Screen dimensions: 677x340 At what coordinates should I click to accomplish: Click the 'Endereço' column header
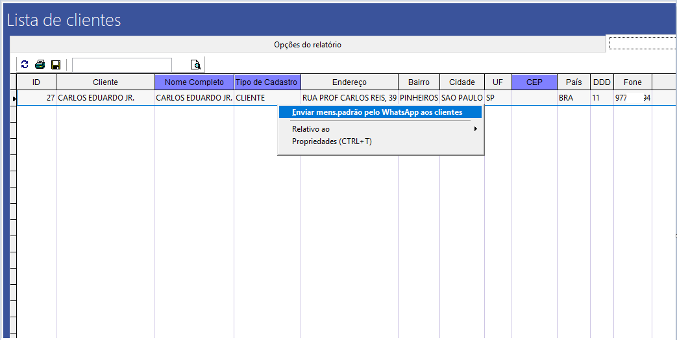coord(349,82)
